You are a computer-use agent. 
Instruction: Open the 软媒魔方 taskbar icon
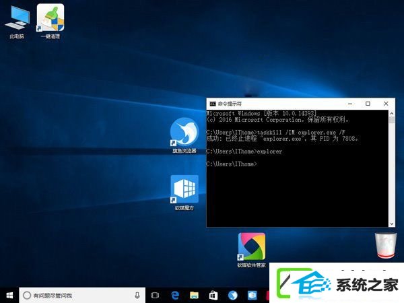click(252, 296)
